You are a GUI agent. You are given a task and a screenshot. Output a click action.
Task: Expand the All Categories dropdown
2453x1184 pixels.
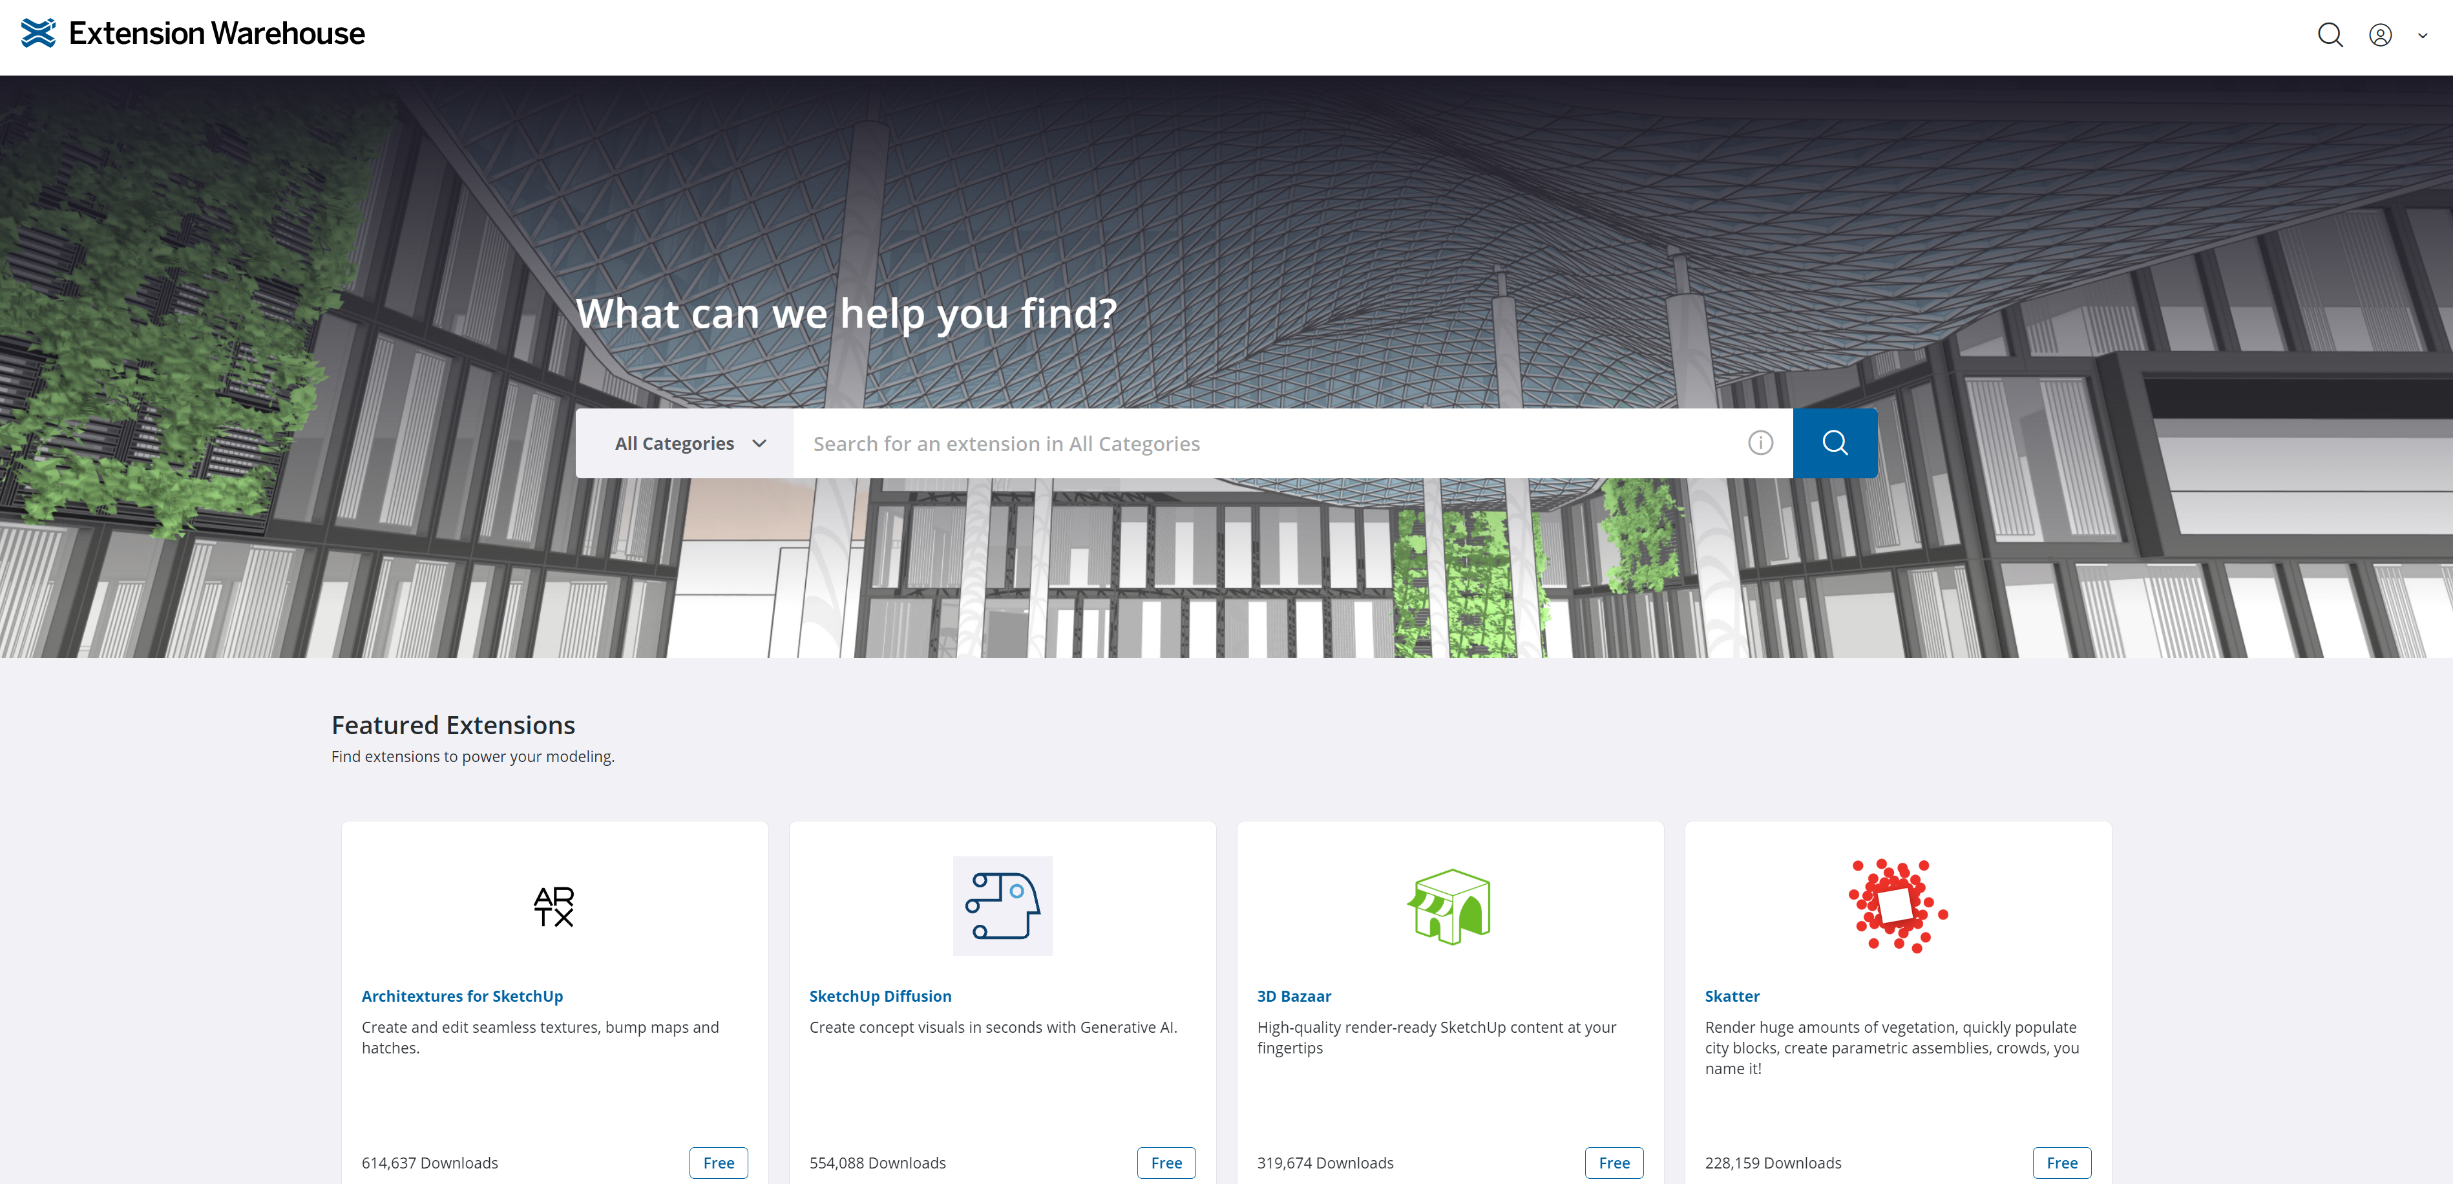pyautogui.click(x=690, y=444)
